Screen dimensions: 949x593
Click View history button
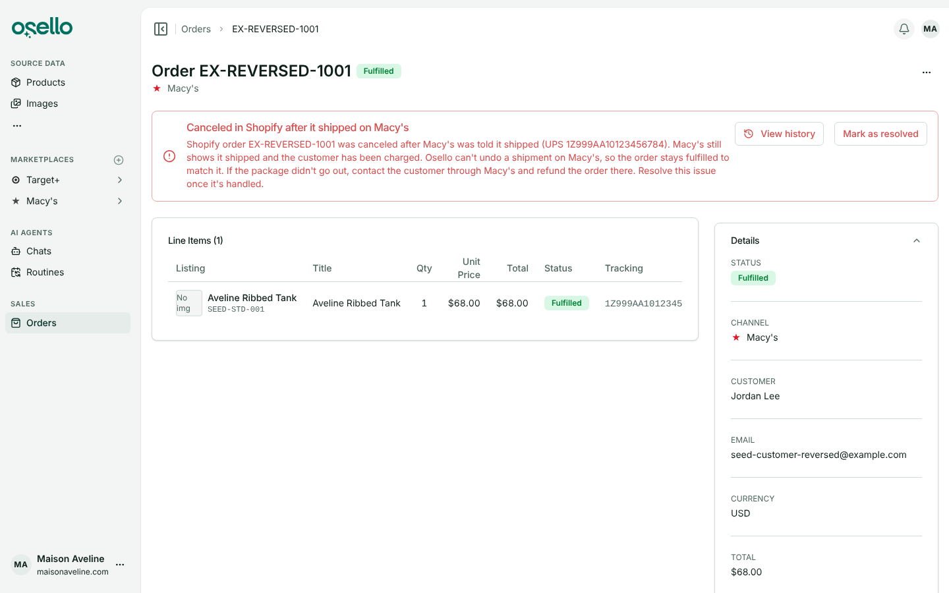click(779, 134)
